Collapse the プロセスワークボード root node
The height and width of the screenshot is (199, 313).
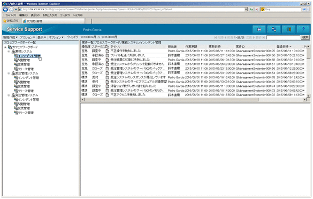(x=5, y=47)
